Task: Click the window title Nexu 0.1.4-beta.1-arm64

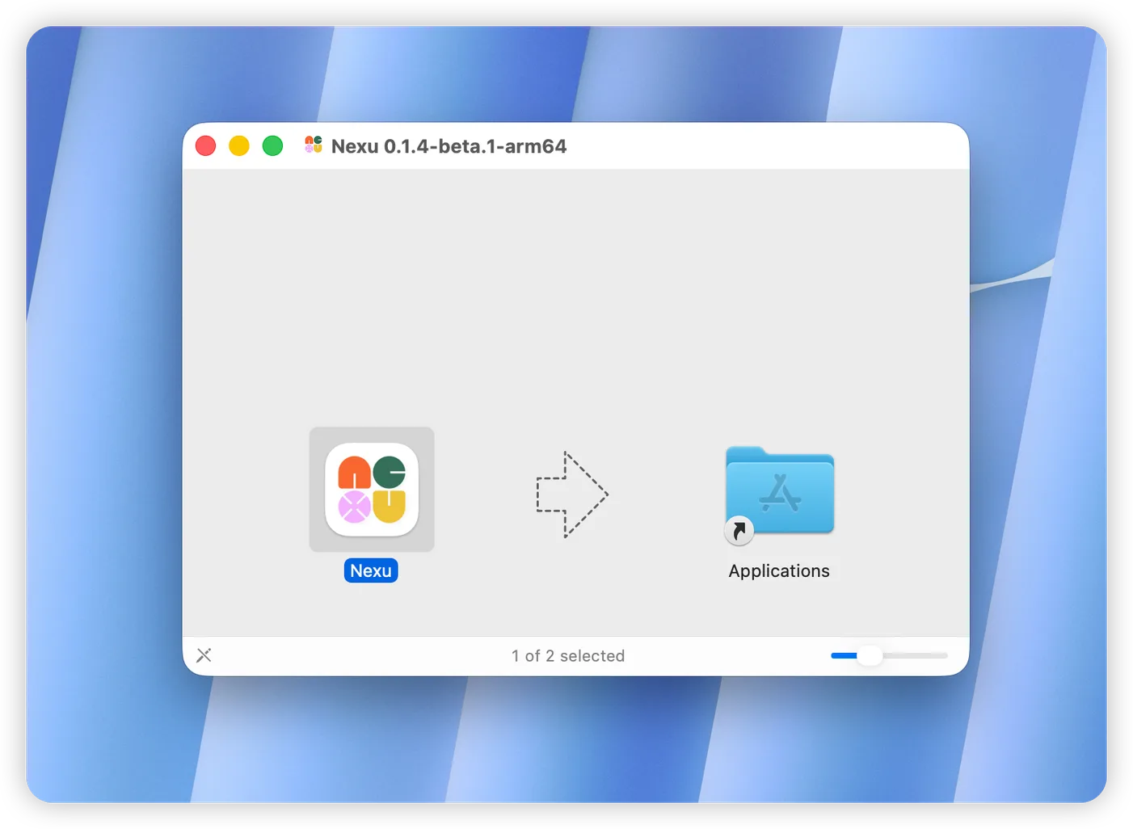Action: pyautogui.click(x=448, y=146)
